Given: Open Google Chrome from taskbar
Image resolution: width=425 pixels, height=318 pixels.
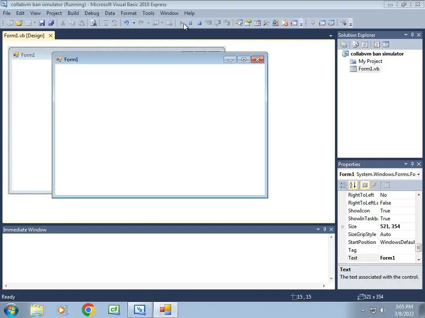Looking at the screenshot, I should coord(88,310).
